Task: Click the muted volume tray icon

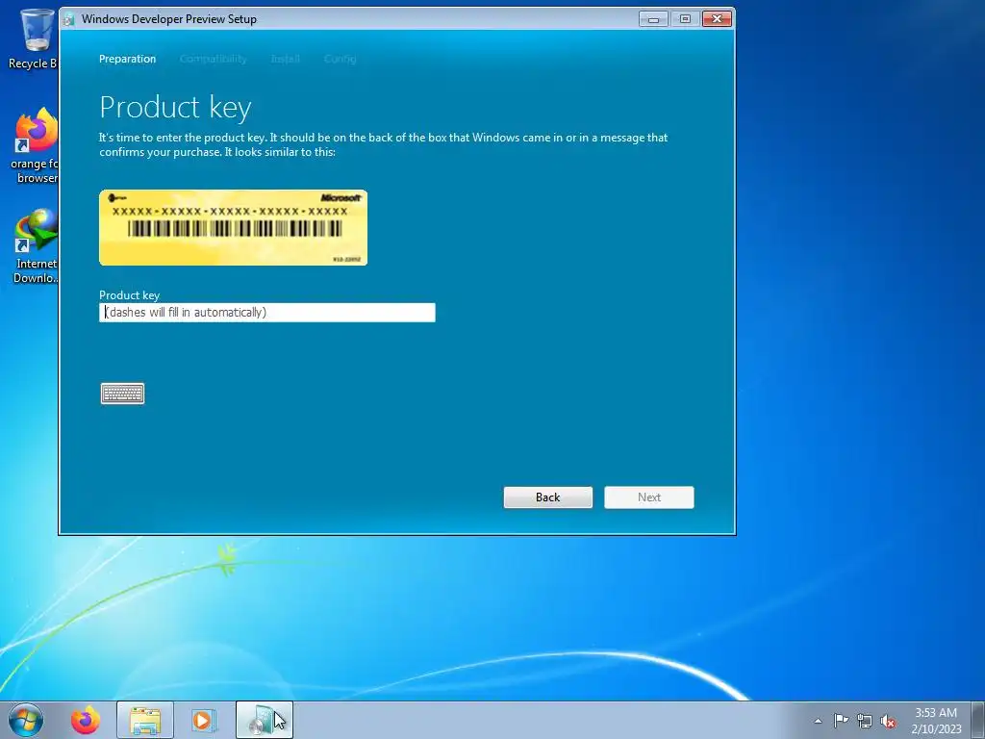Action: tap(888, 722)
